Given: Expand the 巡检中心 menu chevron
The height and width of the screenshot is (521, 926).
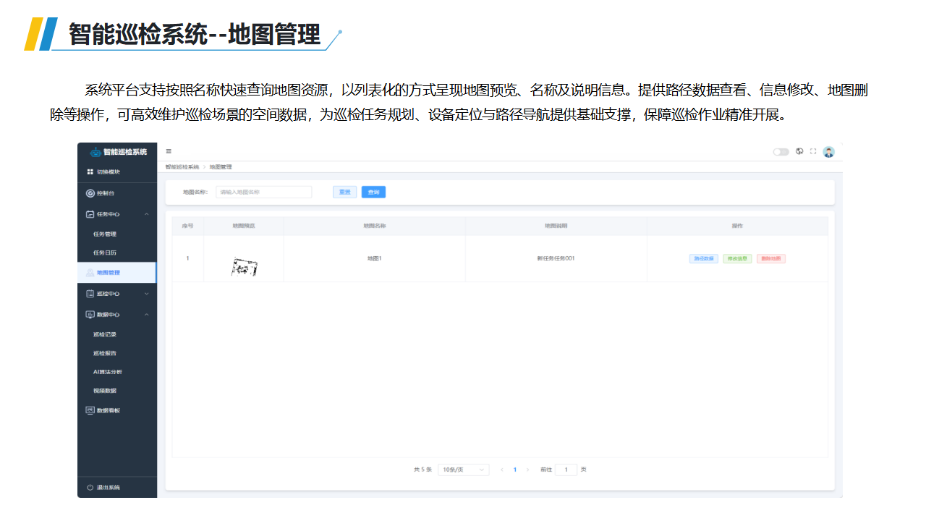Looking at the screenshot, I should click(x=147, y=294).
